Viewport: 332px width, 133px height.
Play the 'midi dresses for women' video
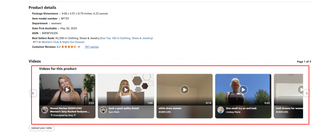pyautogui.click(x=301, y=90)
